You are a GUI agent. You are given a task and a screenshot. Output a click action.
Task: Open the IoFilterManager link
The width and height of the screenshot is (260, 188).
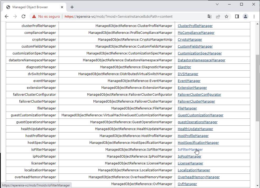click(190, 150)
